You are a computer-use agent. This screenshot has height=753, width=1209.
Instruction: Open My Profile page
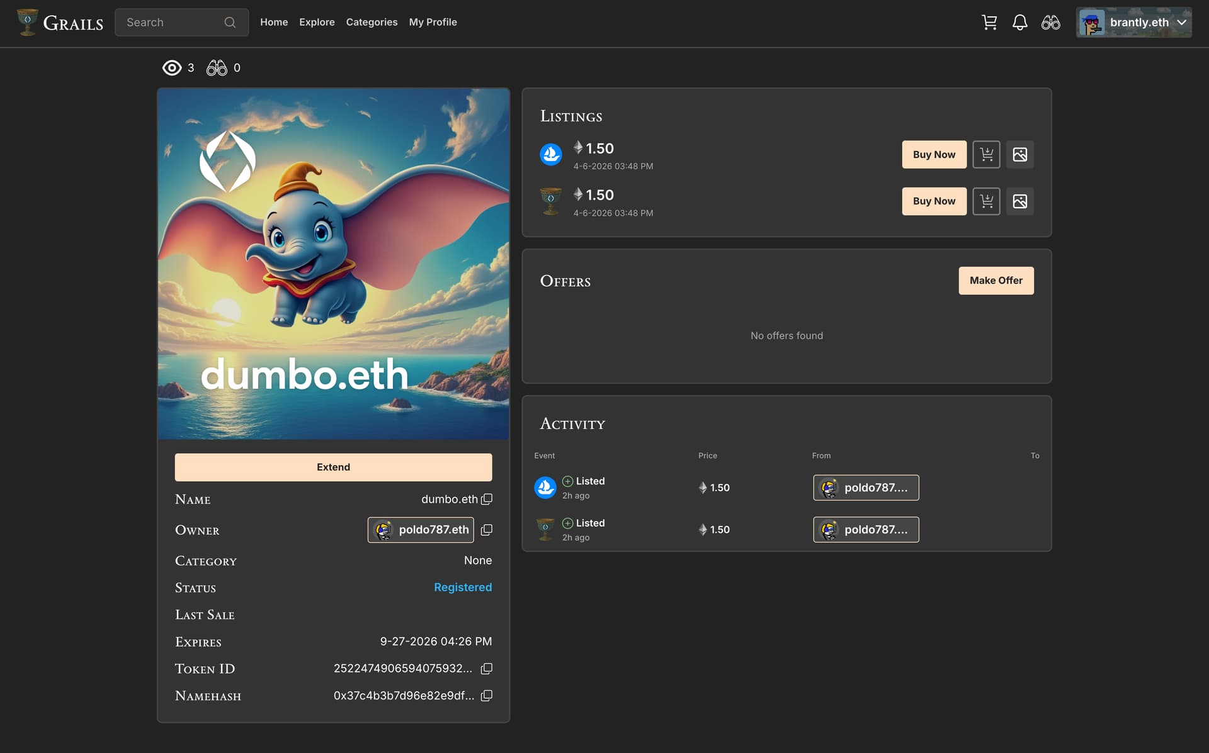[x=433, y=22]
